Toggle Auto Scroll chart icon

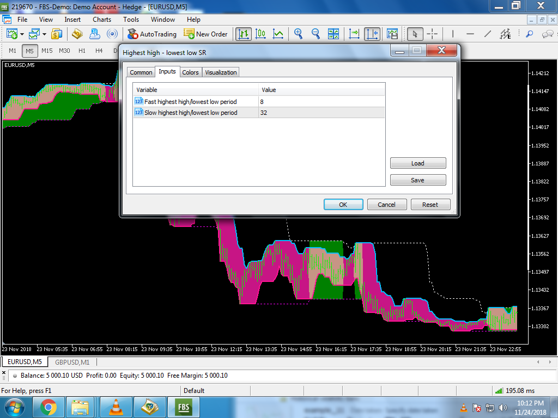coord(354,34)
